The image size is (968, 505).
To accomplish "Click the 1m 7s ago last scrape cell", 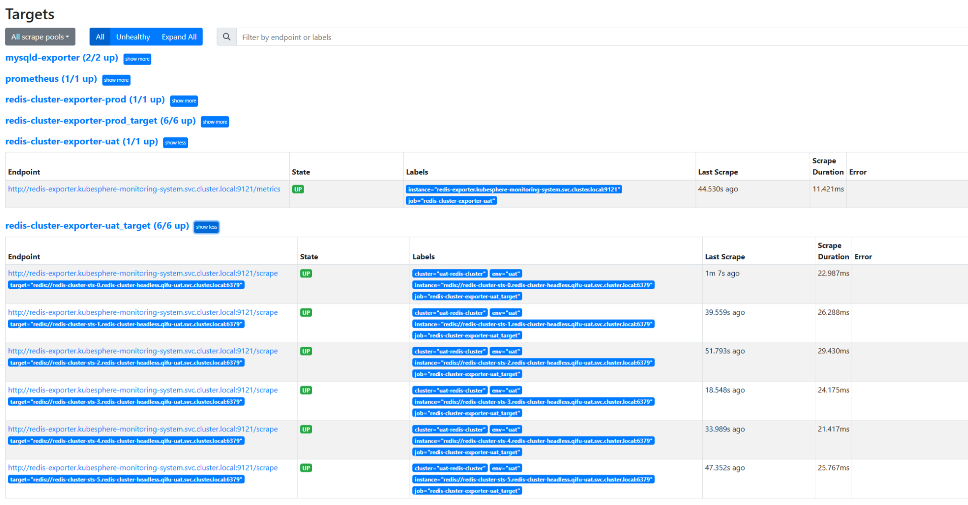I will click(x=722, y=273).
